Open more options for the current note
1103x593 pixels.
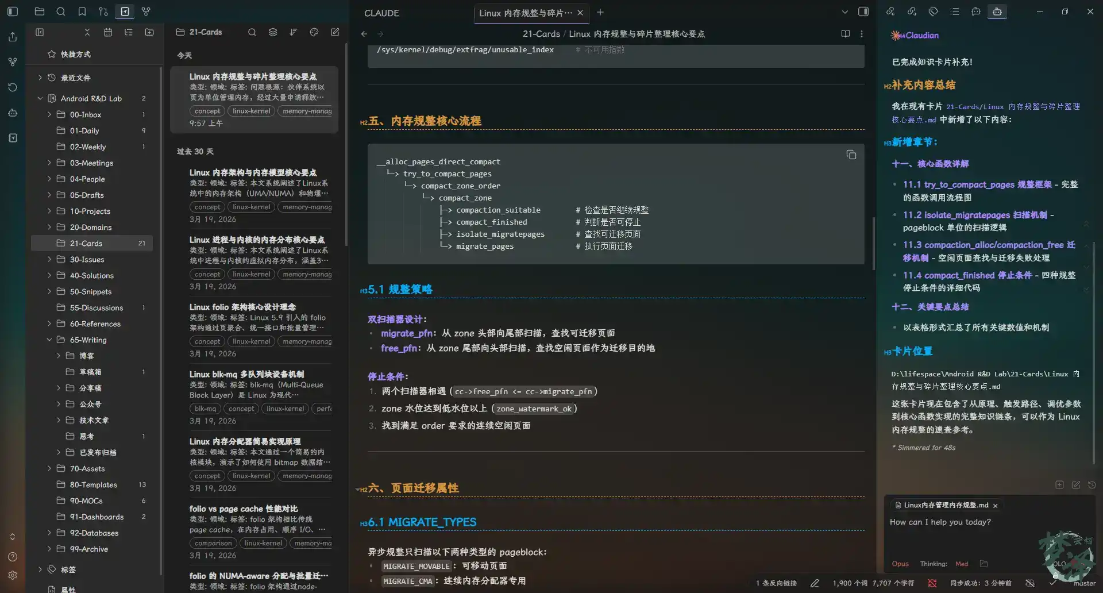pyautogui.click(x=862, y=34)
